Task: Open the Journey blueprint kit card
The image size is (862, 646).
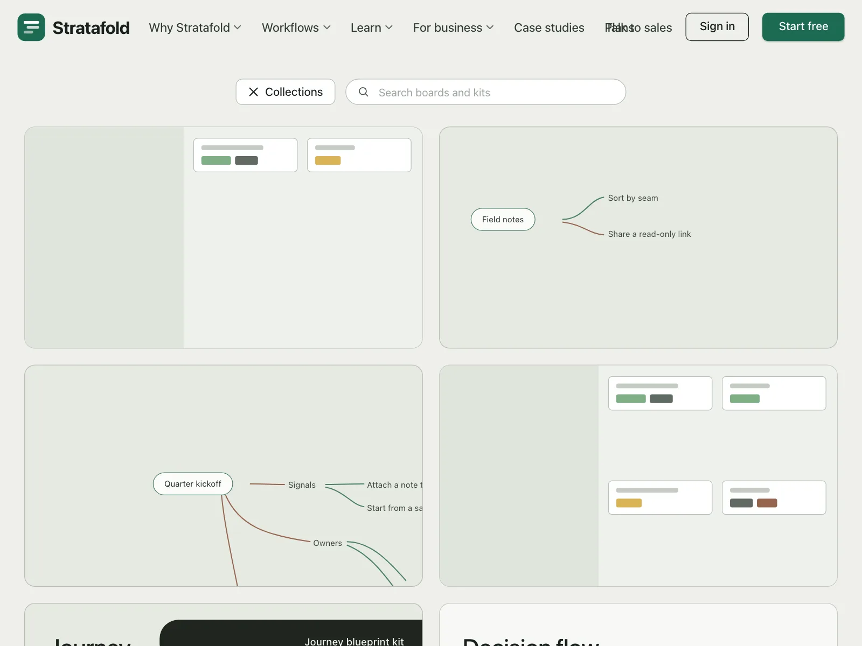Action: click(x=224, y=624)
